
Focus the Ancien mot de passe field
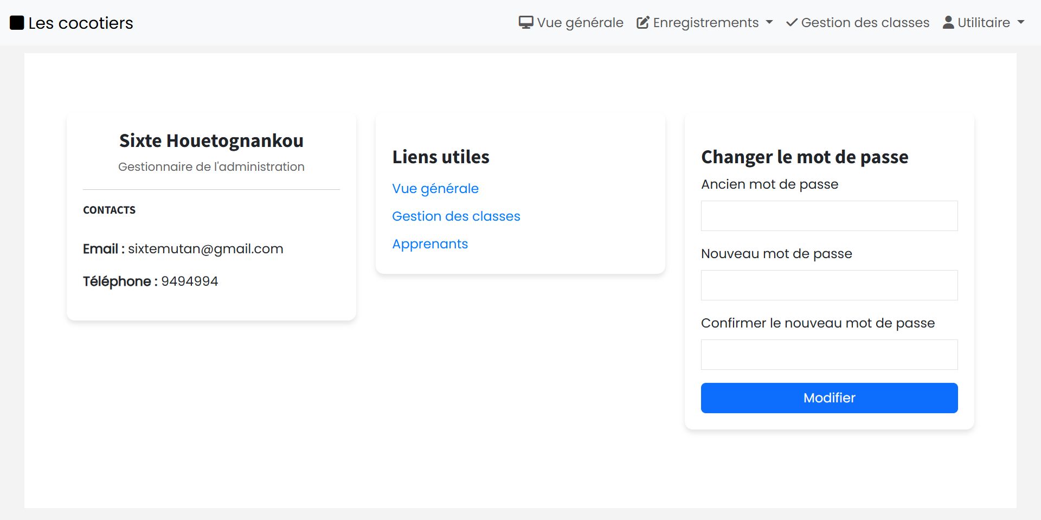click(829, 216)
